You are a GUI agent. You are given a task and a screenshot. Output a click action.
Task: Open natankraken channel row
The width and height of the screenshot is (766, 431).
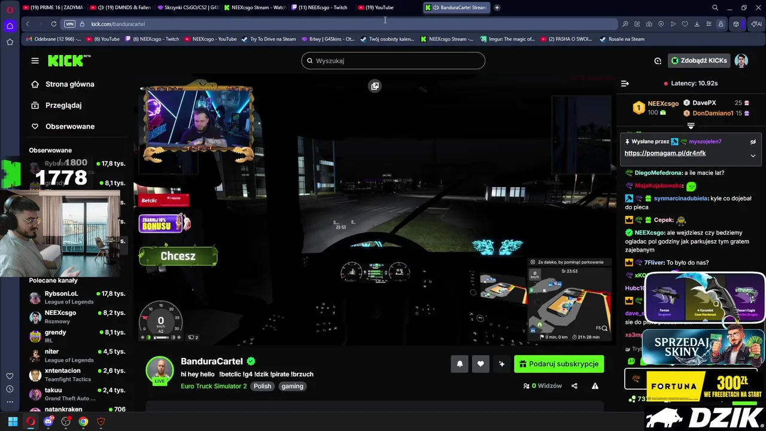[x=77, y=409]
